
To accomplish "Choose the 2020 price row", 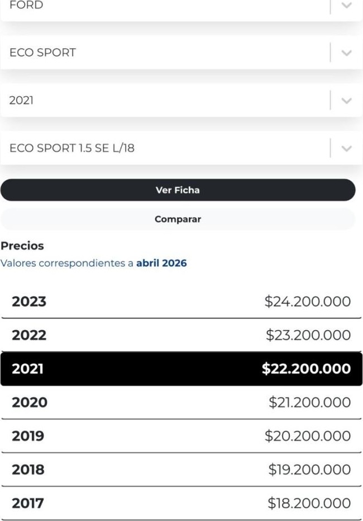I will click(181, 402).
